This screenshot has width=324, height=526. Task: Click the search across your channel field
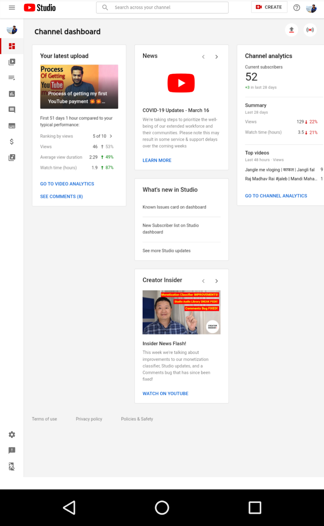click(x=162, y=7)
